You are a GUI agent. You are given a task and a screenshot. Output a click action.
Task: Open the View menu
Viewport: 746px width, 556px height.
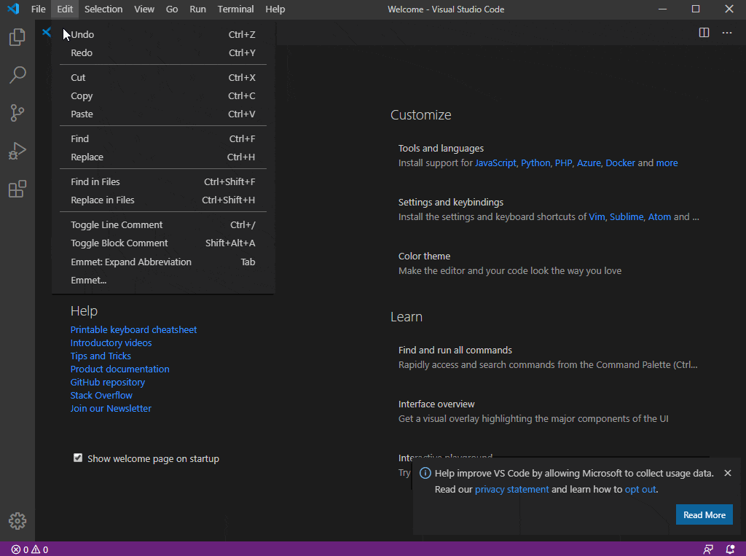[x=144, y=9]
